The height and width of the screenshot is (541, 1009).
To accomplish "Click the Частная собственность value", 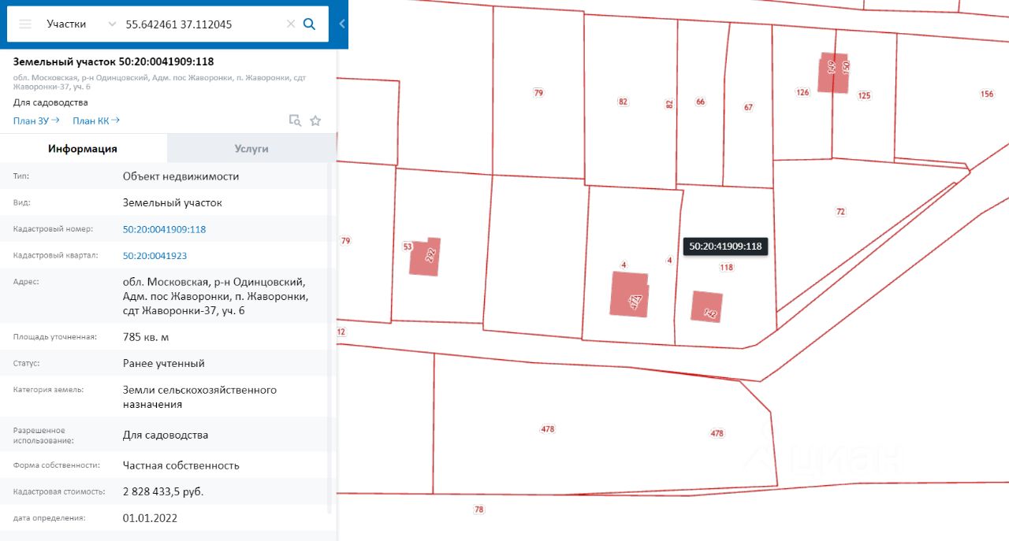I will [181, 465].
